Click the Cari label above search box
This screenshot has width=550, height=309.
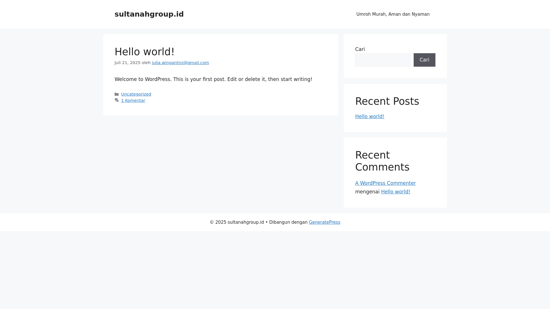[x=360, y=49]
